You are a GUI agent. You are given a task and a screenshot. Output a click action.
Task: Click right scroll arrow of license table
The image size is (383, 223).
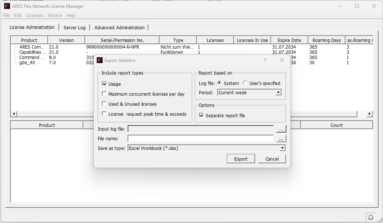tap(370, 114)
